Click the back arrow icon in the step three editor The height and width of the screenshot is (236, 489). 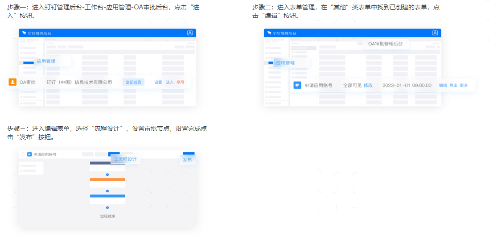[23, 154]
